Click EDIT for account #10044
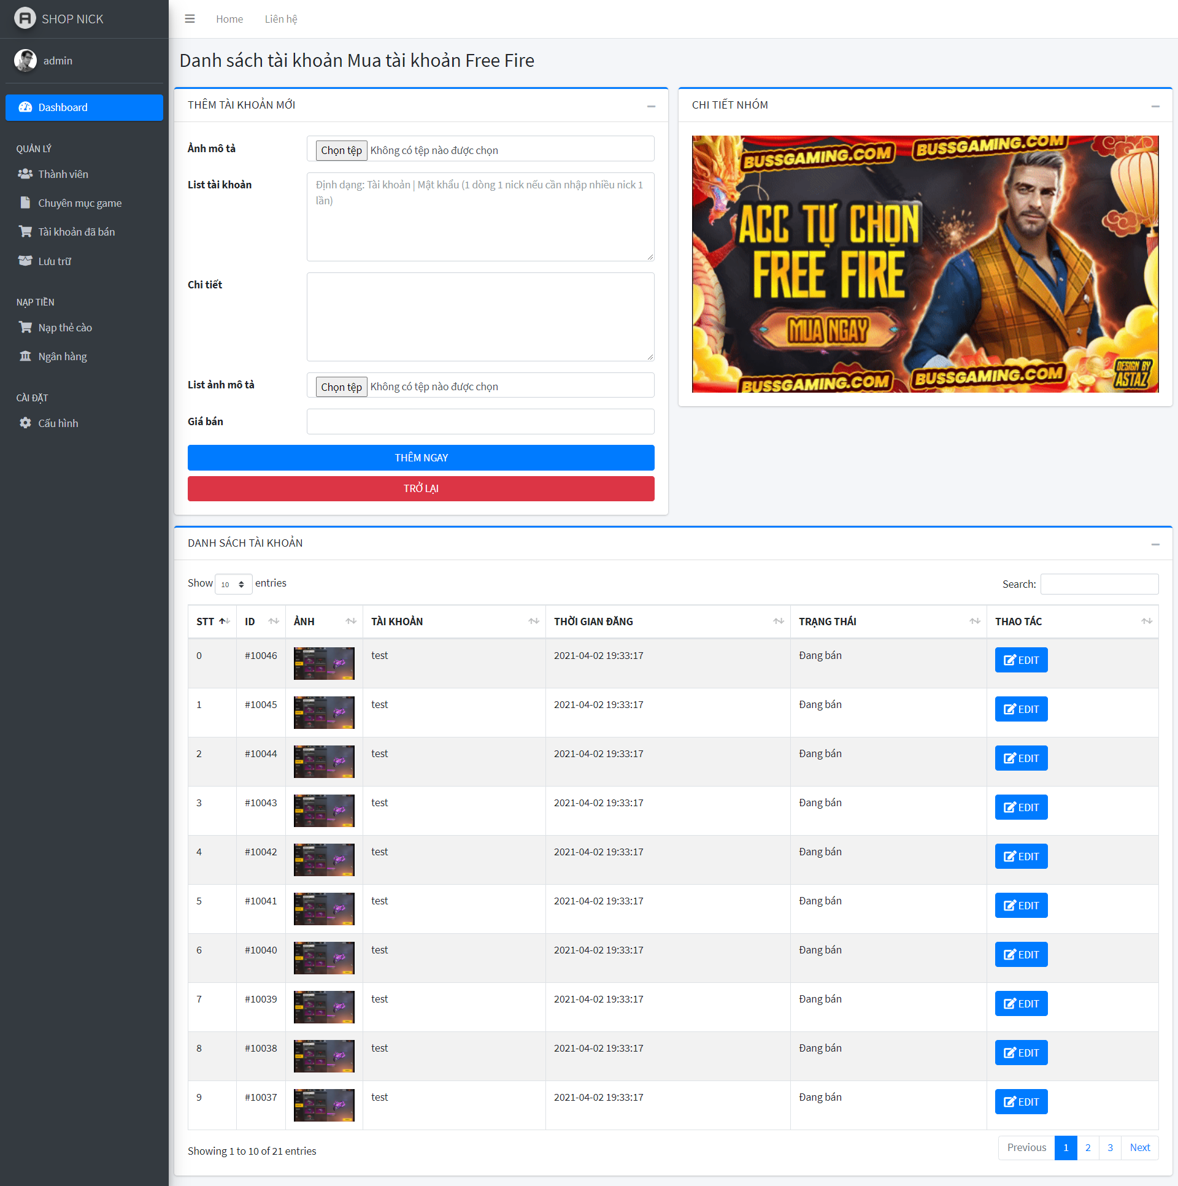This screenshot has height=1186, width=1178. point(1021,759)
